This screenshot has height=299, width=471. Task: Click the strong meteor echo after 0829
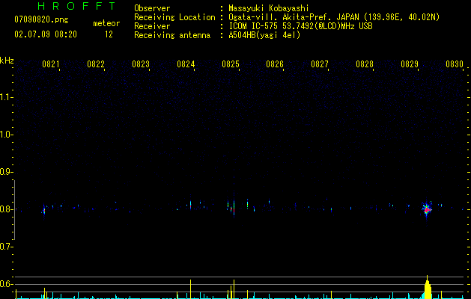click(x=427, y=209)
